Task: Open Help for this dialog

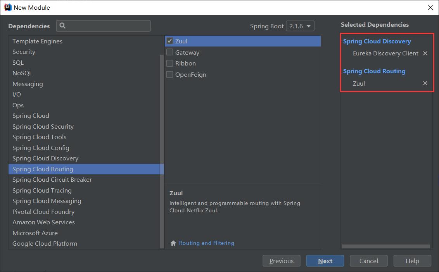Action: pyautogui.click(x=412, y=261)
